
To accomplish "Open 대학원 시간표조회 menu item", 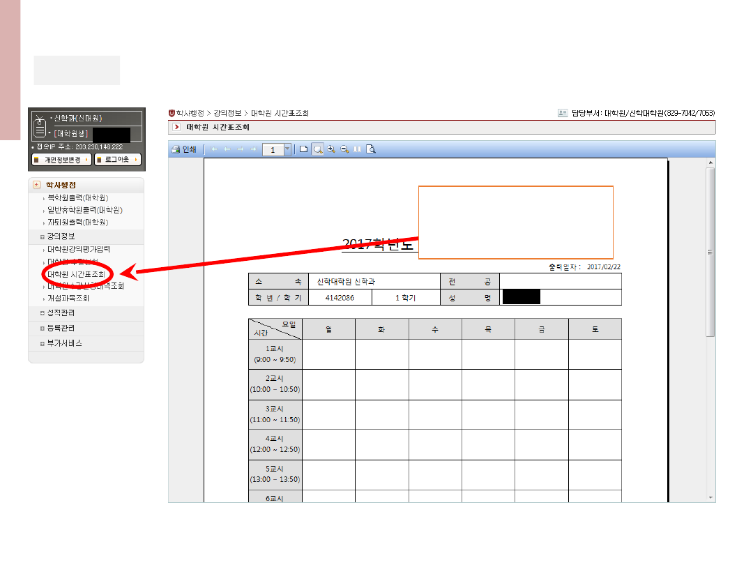I will point(77,274).
